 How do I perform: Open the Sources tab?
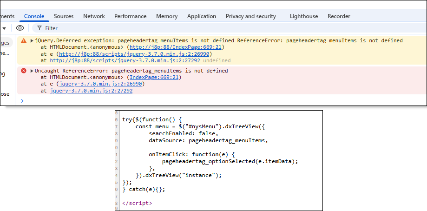[64, 16]
